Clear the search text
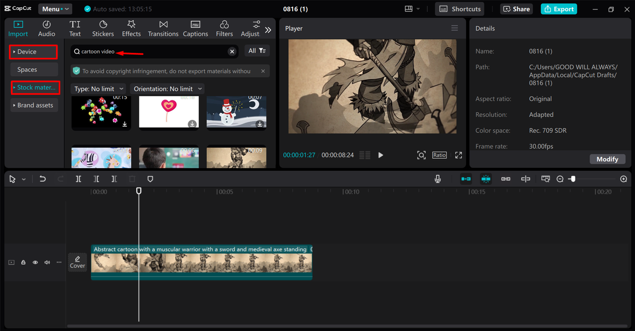Screen dimensions: 635x331 (x=232, y=51)
